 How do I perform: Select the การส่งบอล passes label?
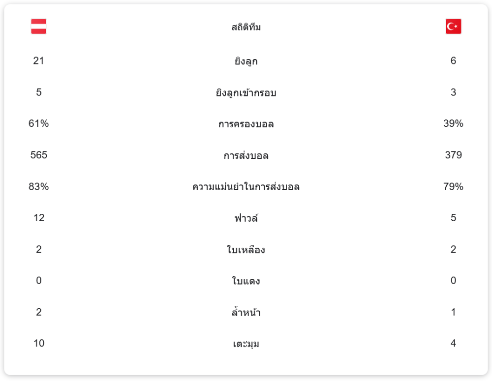point(246,155)
